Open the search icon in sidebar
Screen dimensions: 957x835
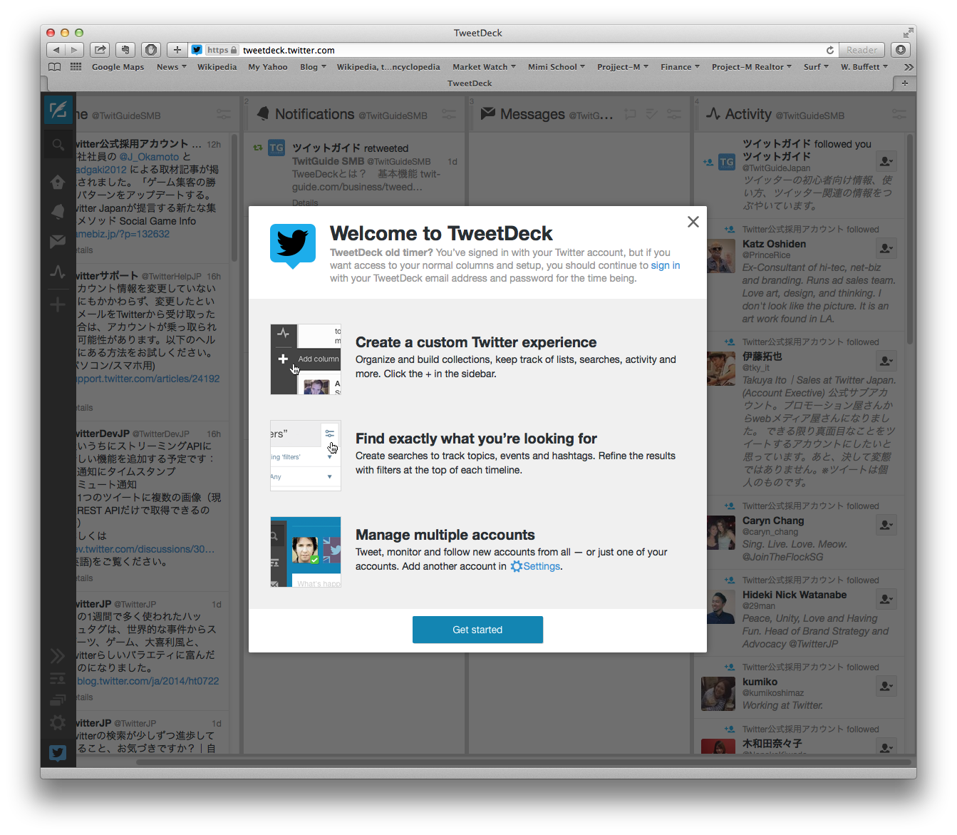tap(58, 145)
